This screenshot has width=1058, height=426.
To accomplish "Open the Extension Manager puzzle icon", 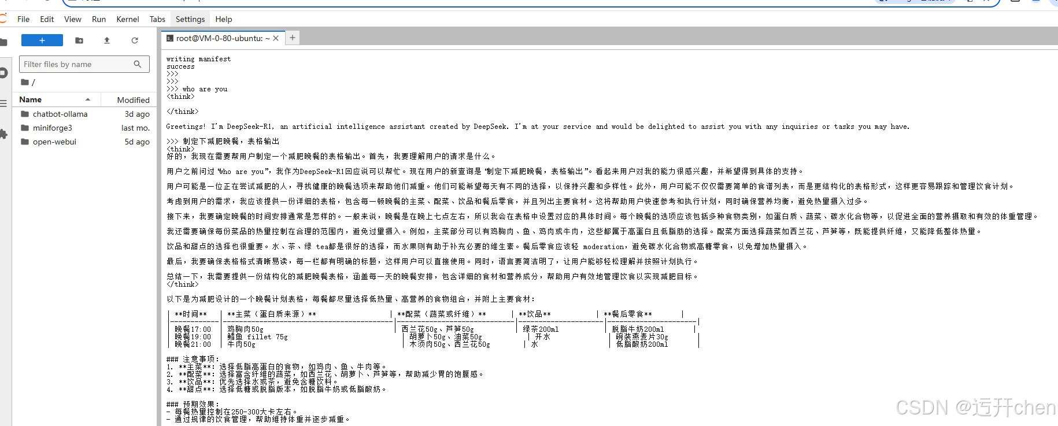I will (x=3, y=134).
